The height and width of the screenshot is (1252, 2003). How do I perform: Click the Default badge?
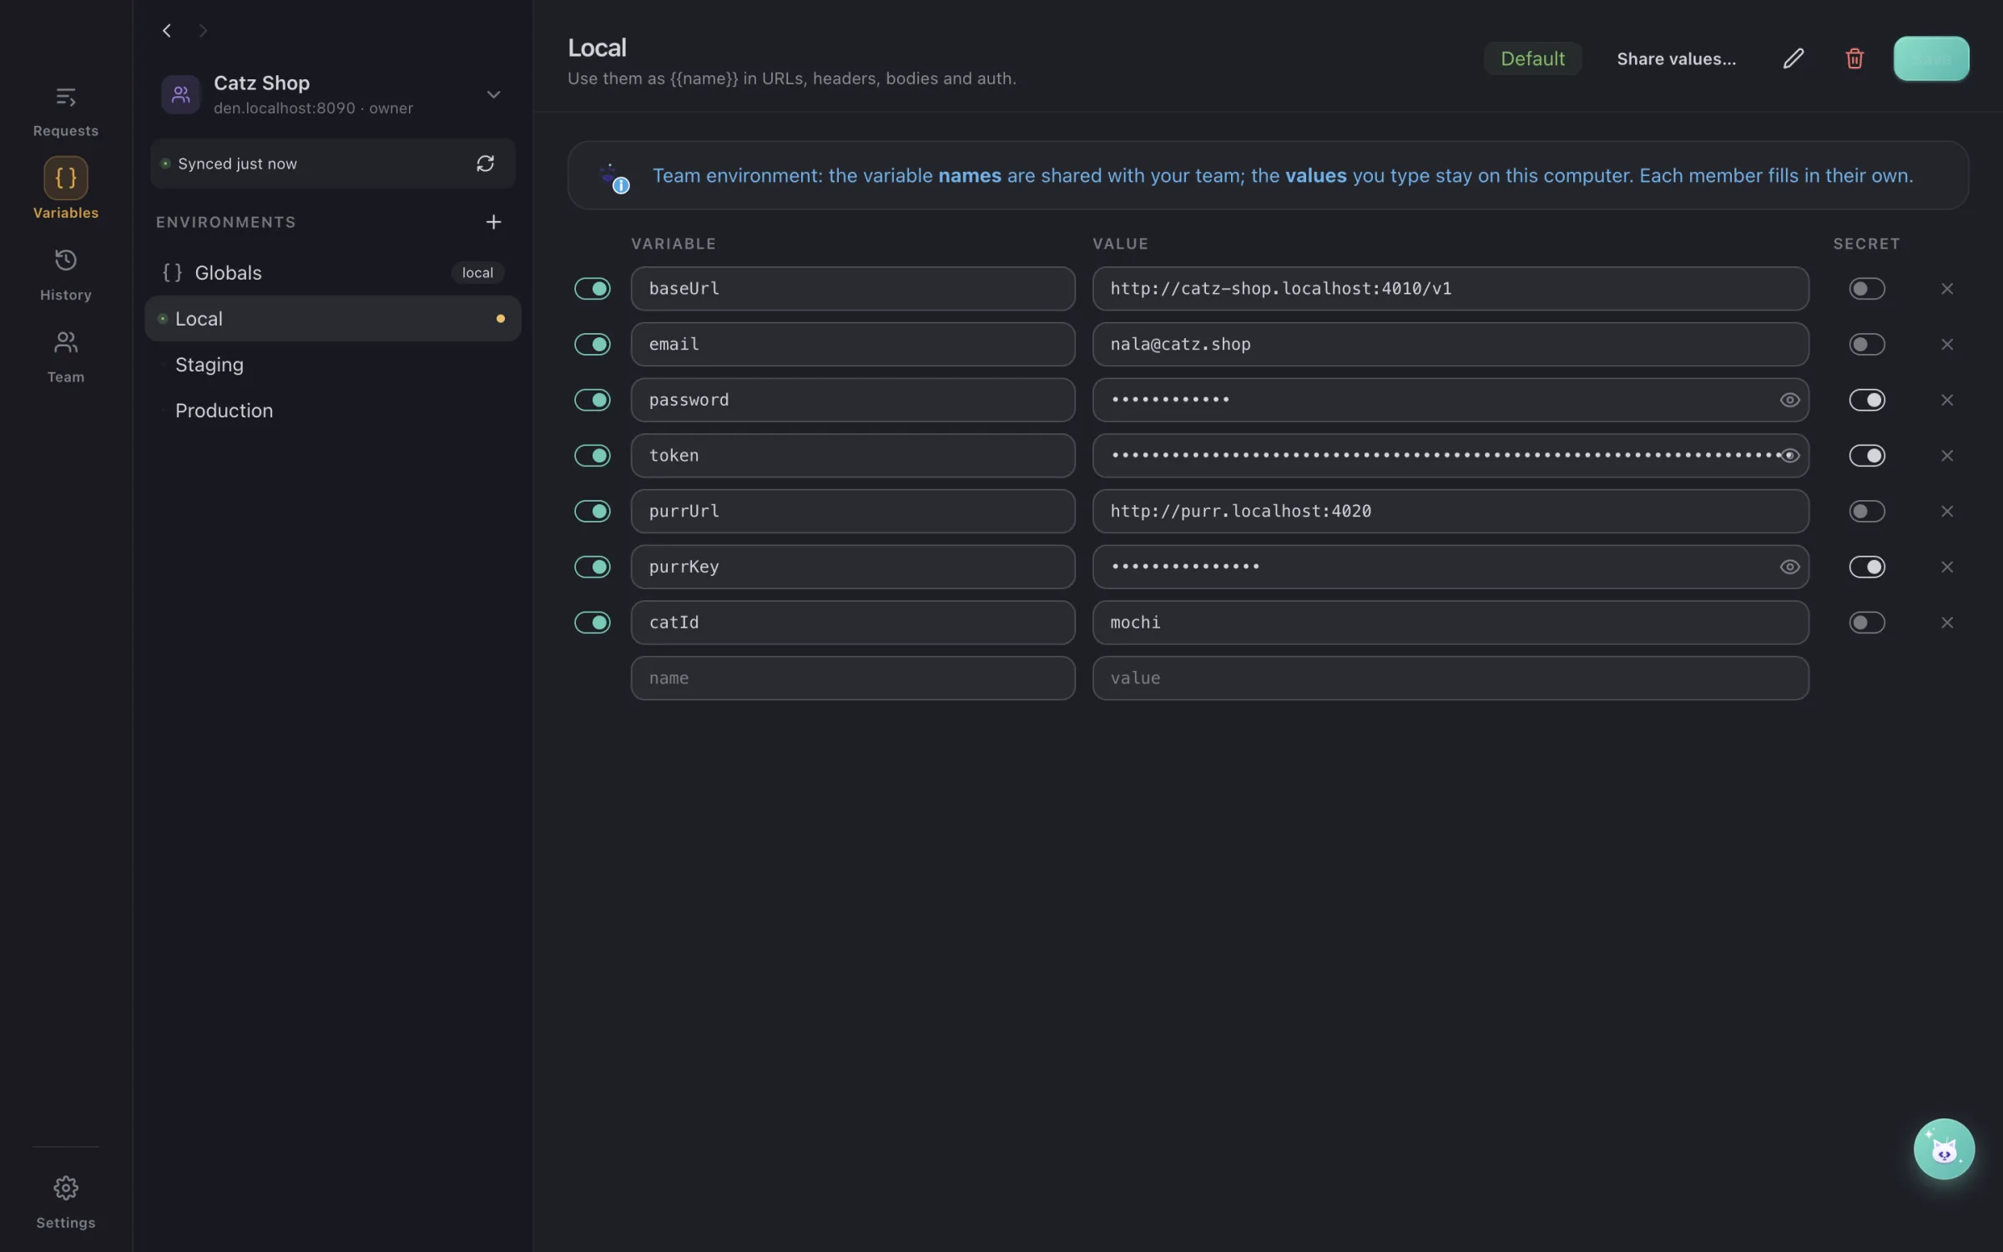point(1532,58)
